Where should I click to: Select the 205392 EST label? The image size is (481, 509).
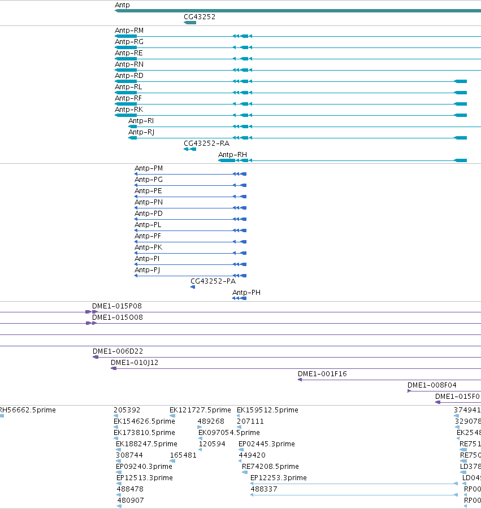tap(127, 410)
